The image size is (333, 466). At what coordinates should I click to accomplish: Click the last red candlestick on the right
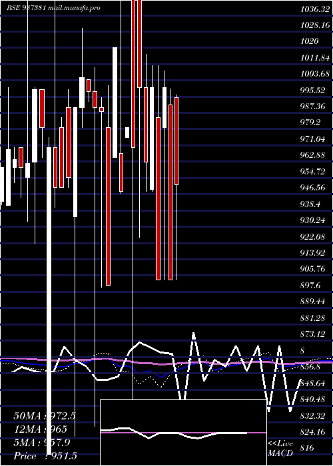point(176,141)
